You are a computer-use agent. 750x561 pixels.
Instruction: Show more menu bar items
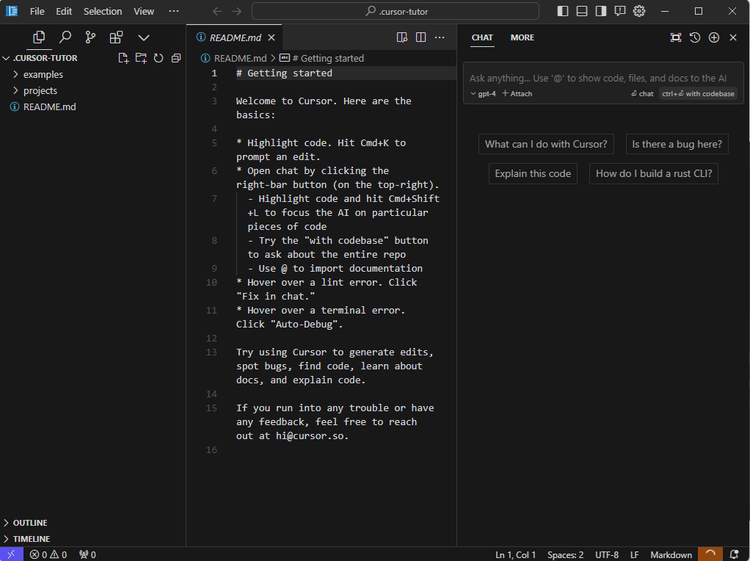coord(174,11)
